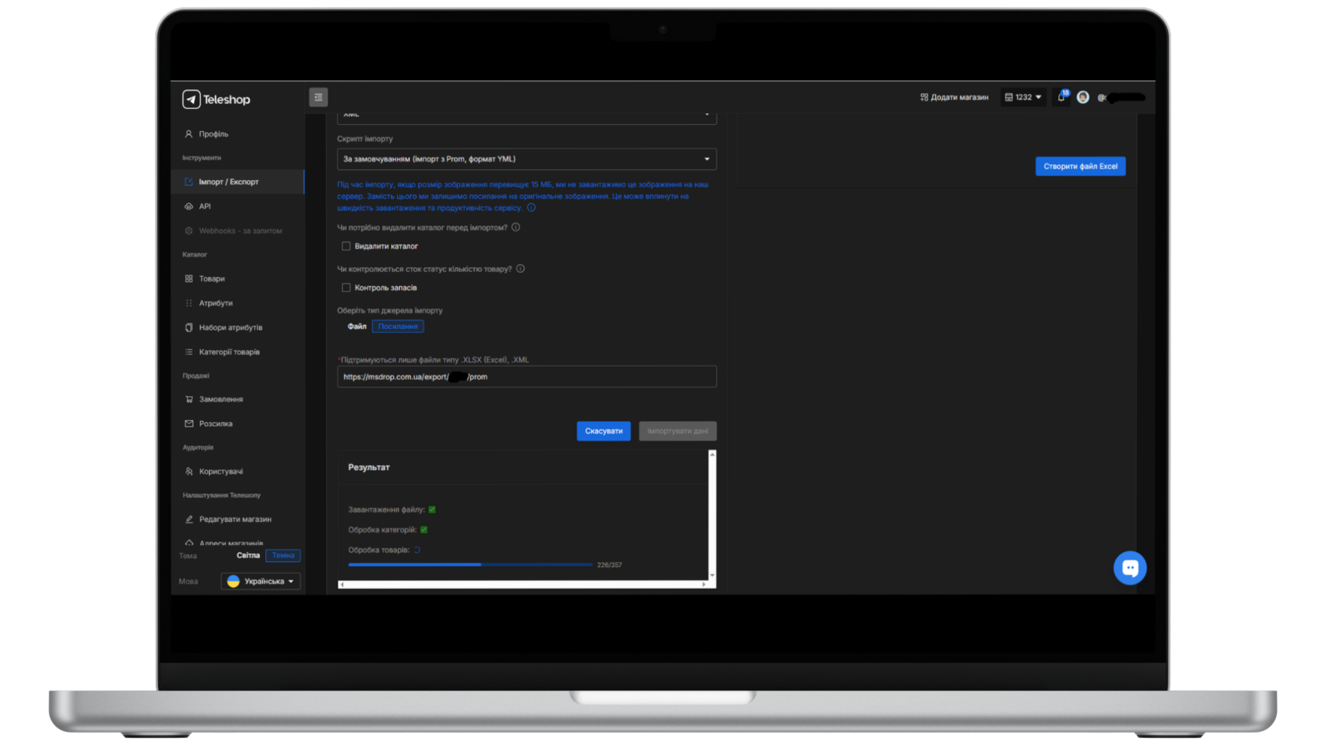Screen dimensions: 1326x745
Task: Click Створити файл Excel button
Action: pyautogui.click(x=1079, y=166)
